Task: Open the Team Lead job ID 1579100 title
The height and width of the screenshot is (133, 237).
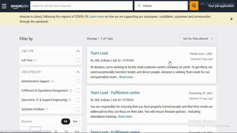Action: 99,53
